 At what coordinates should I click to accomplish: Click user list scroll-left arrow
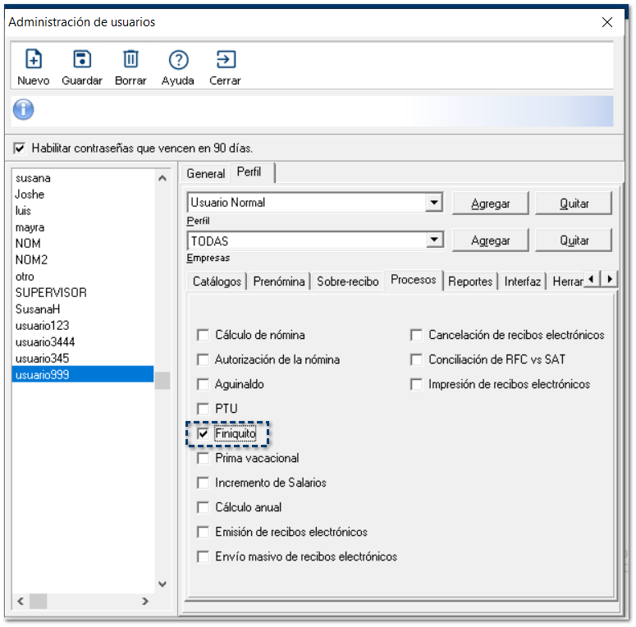21,601
